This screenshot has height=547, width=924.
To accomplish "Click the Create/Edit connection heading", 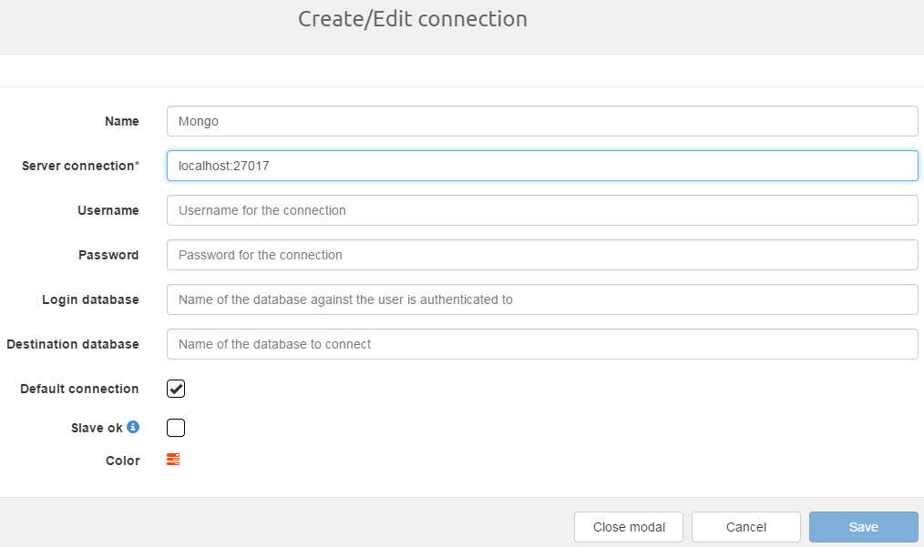I will (x=413, y=18).
